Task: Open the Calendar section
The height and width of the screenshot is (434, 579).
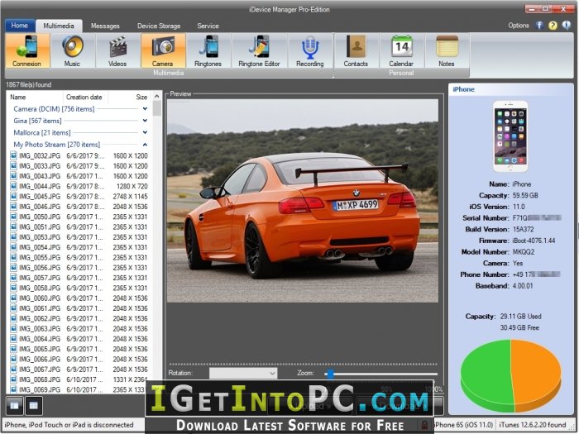Action: click(401, 51)
